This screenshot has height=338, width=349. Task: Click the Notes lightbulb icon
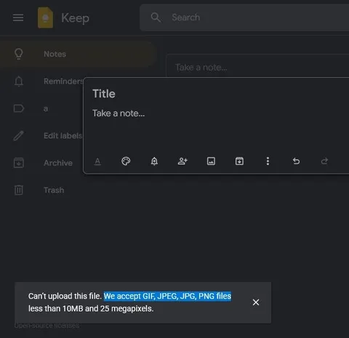(19, 54)
